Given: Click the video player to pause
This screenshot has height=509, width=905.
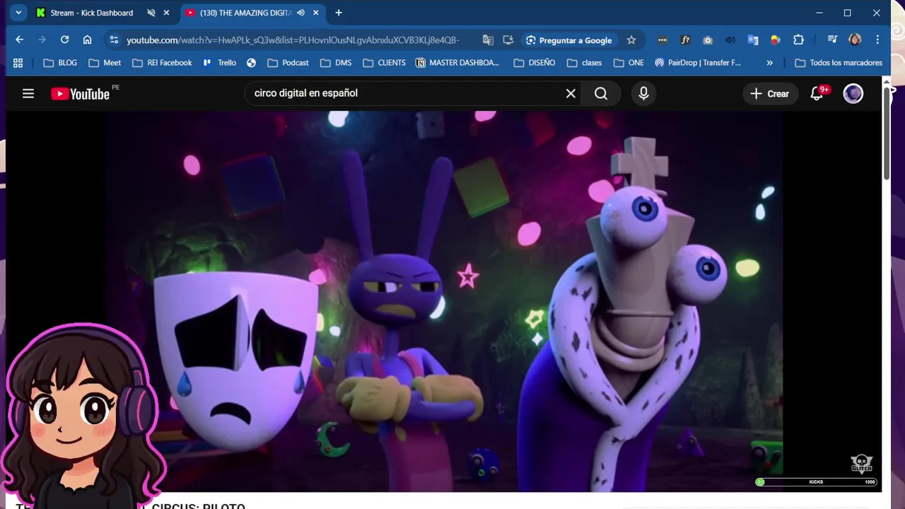Looking at the screenshot, I should 444,301.
